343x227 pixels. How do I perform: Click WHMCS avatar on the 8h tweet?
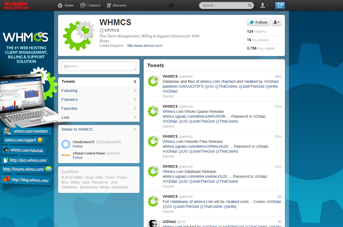coord(153,201)
